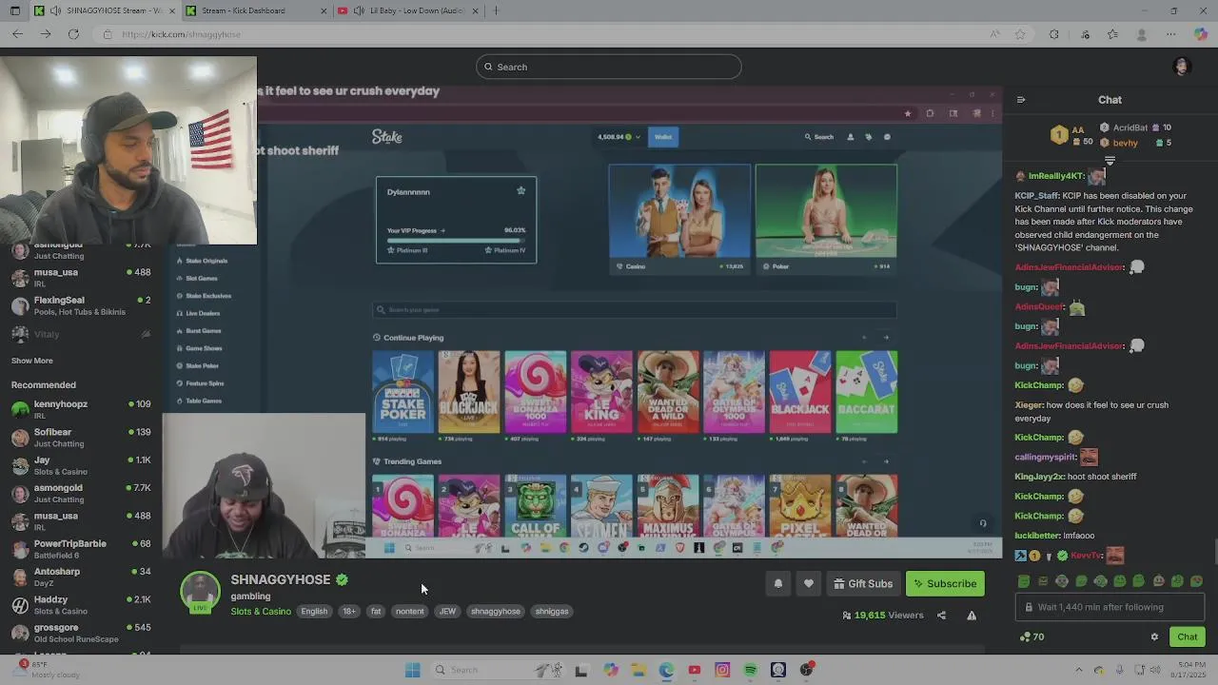Open the taskbar clock and date

pos(1190,670)
